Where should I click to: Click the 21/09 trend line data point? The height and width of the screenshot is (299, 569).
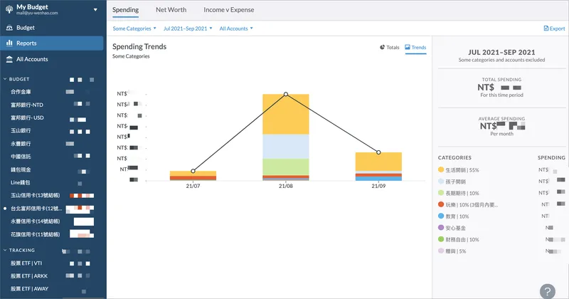click(x=378, y=152)
